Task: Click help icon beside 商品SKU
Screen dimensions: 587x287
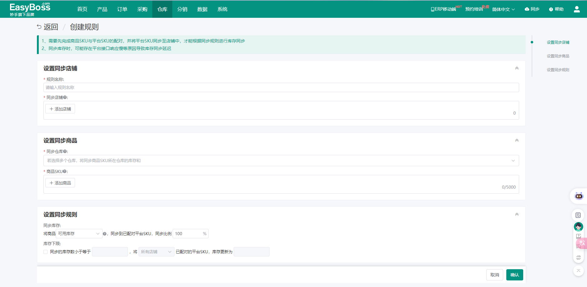Action: point(65,171)
